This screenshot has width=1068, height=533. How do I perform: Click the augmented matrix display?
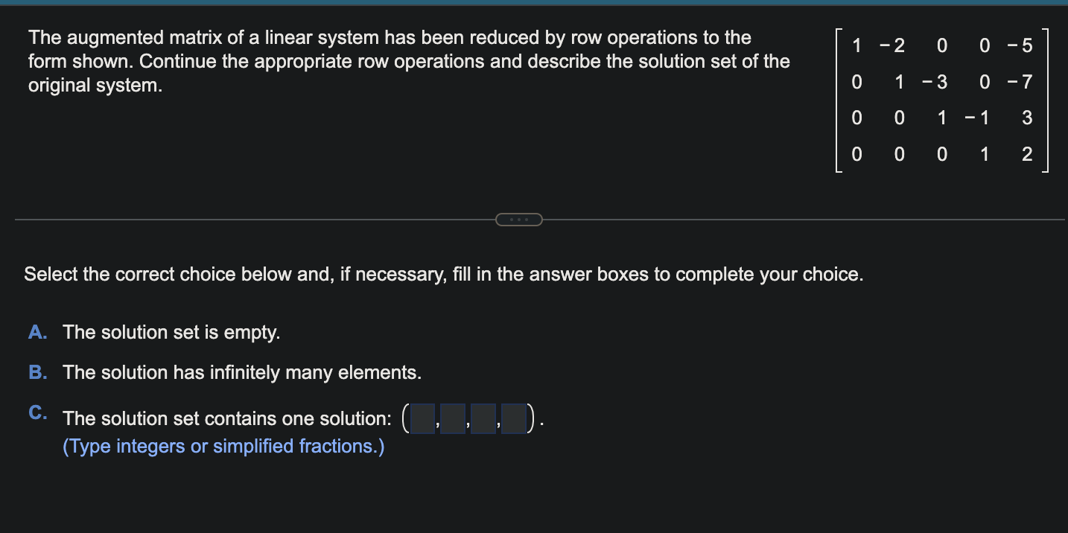click(x=941, y=100)
